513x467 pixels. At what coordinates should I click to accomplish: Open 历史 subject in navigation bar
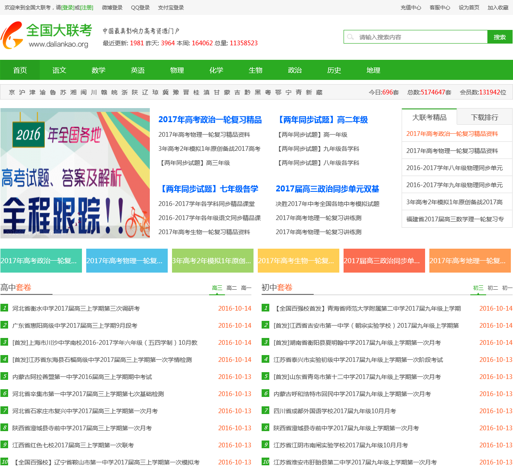pyautogui.click(x=334, y=70)
